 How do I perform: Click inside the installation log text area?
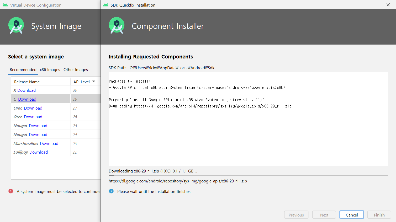click(248, 119)
